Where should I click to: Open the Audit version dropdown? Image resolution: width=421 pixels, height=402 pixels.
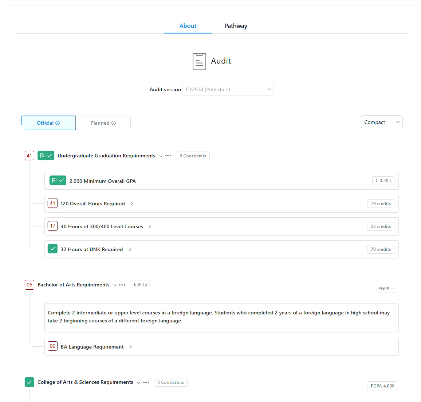point(228,89)
